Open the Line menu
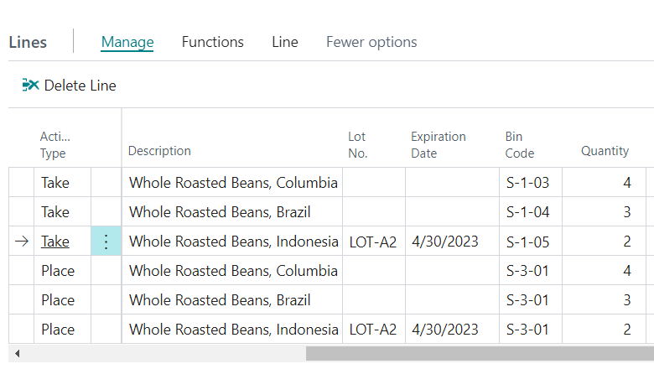The image size is (654, 369). (x=285, y=42)
